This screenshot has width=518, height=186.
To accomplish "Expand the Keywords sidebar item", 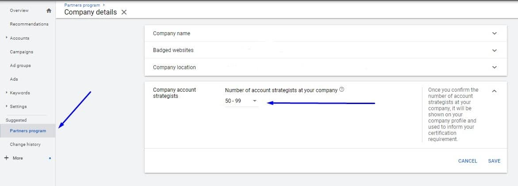I will pos(7,93).
